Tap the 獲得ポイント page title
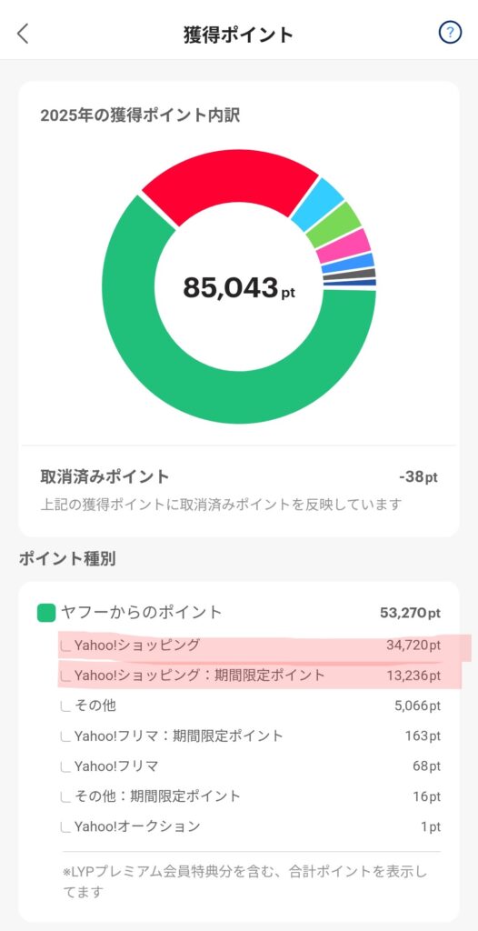 click(x=239, y=35)
